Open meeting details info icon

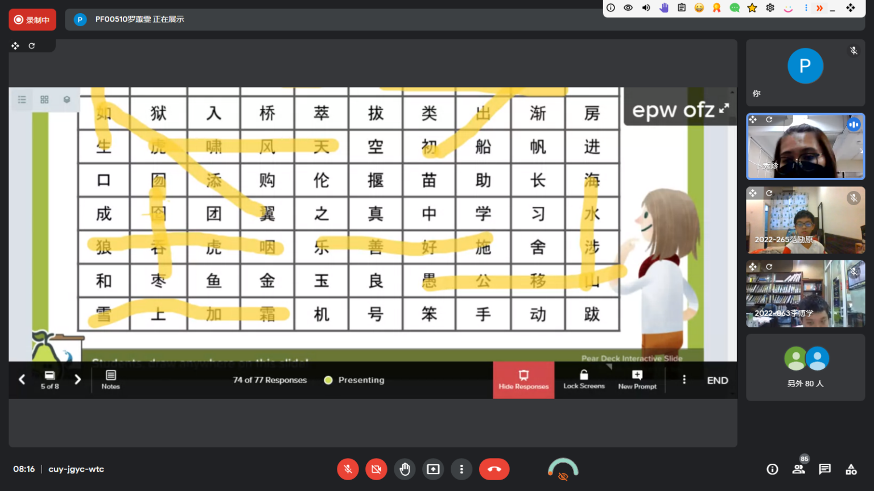coord(772,469)
